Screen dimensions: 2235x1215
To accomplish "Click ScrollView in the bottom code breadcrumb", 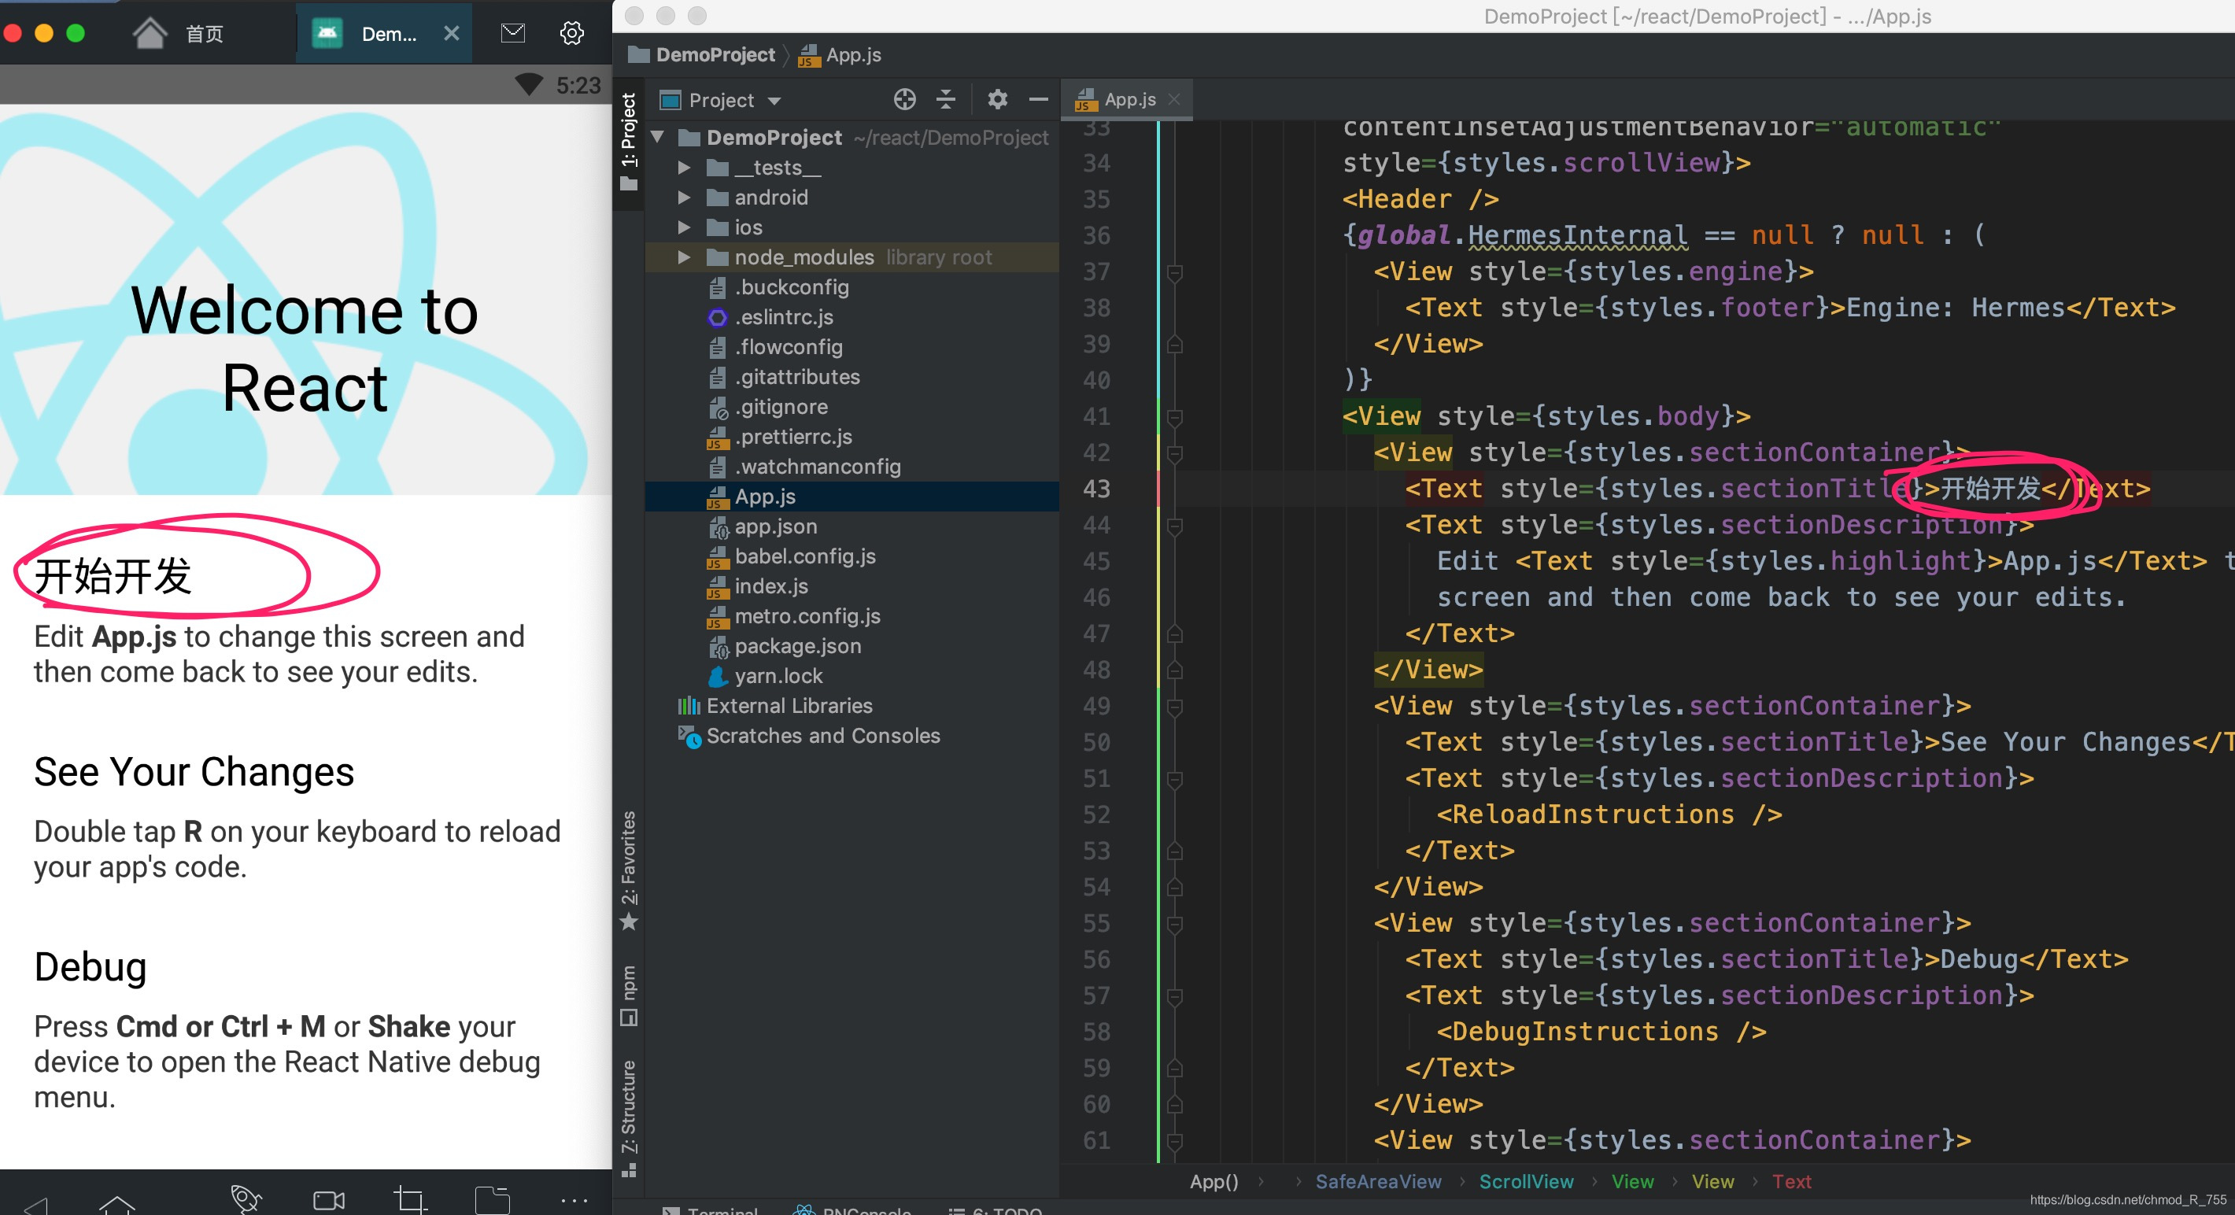I will point(1525,1181).
